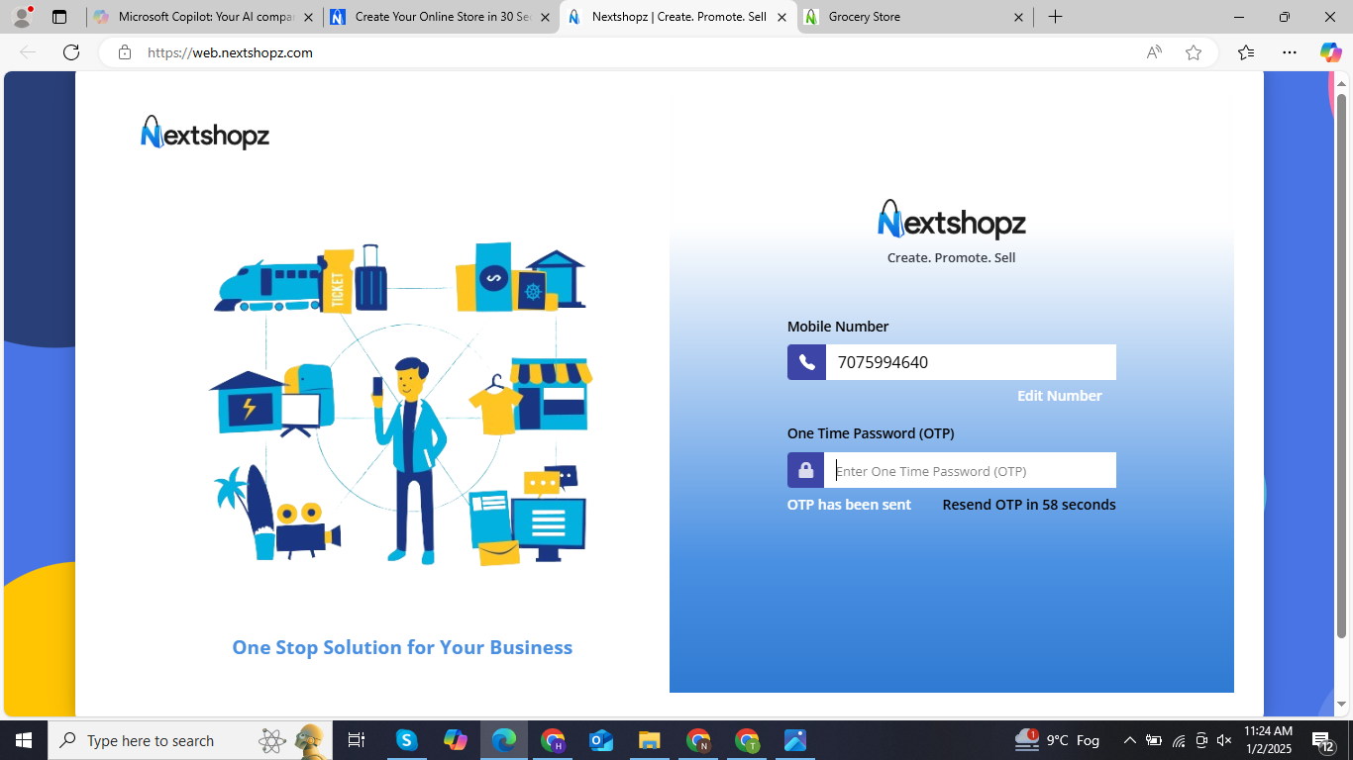Screen dimensions: 1353x760
Task: View site information via the lock icon
Action: pos(125,52)
